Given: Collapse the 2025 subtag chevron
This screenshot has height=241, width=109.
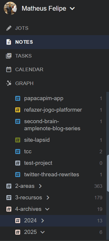Looking at the screenshot, I should (43, 232).
